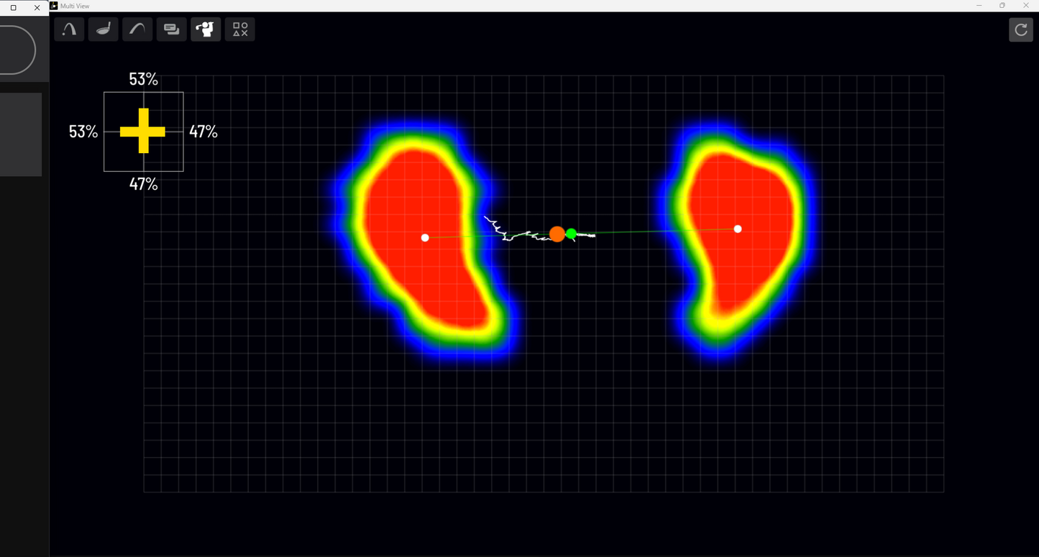Click the Multi View app icon in title bar
Screen dimensions: 1039x557
click(x=54, y=6)
